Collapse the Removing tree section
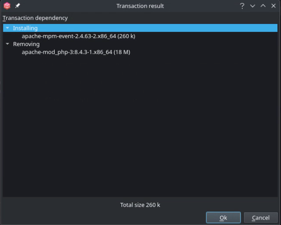 click(7, 44)
